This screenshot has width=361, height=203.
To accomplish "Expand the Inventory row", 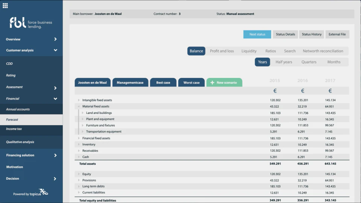I will coord(79,145).
